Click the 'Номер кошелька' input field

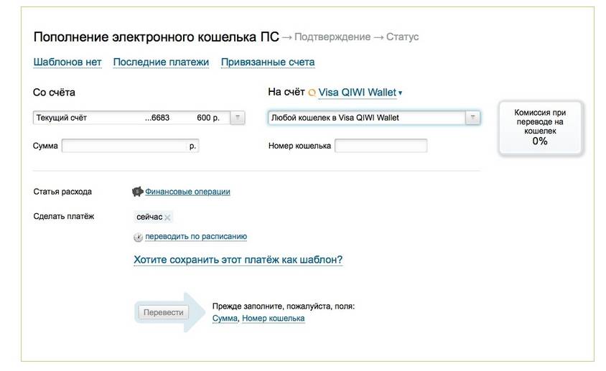click(x=381, y=146)
